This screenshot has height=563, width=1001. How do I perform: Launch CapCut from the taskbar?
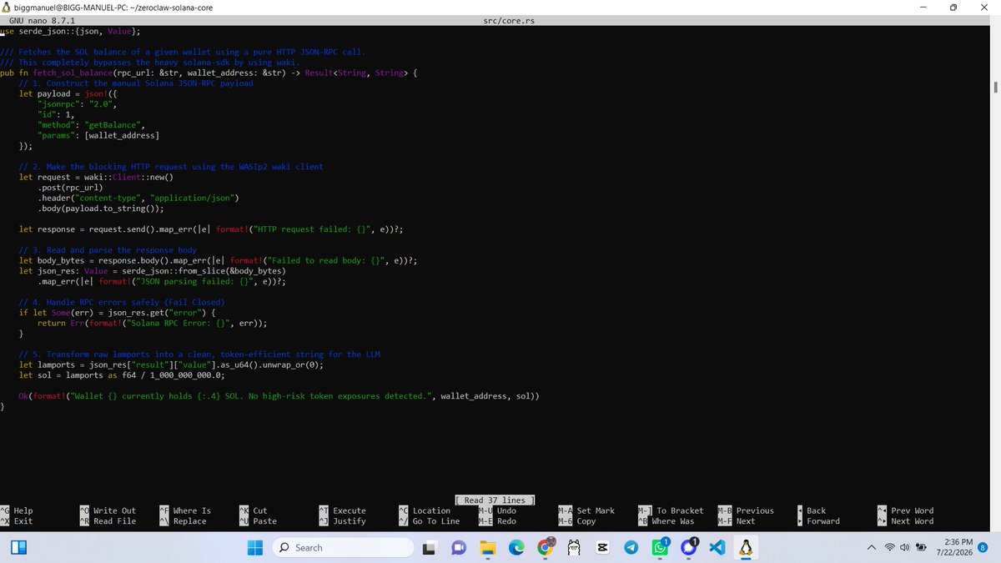point(602,548)
